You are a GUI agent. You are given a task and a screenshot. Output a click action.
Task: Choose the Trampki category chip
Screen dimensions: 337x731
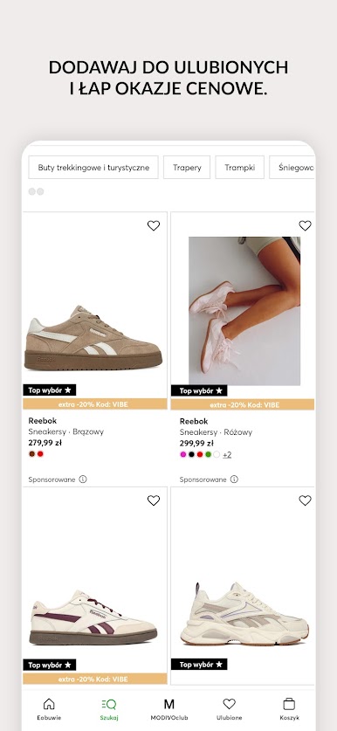[x=239, y=168]
